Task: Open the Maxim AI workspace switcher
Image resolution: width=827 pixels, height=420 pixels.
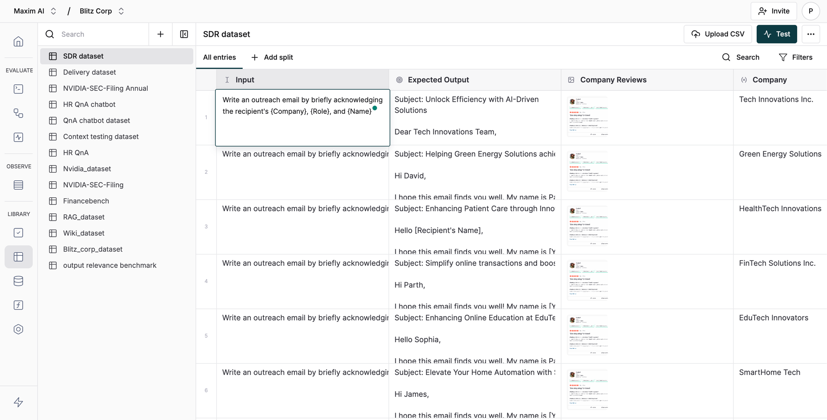Action: (35, 11)
